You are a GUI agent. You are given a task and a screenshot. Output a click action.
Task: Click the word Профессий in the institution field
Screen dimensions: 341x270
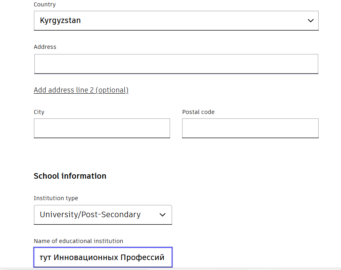[142, 258]
